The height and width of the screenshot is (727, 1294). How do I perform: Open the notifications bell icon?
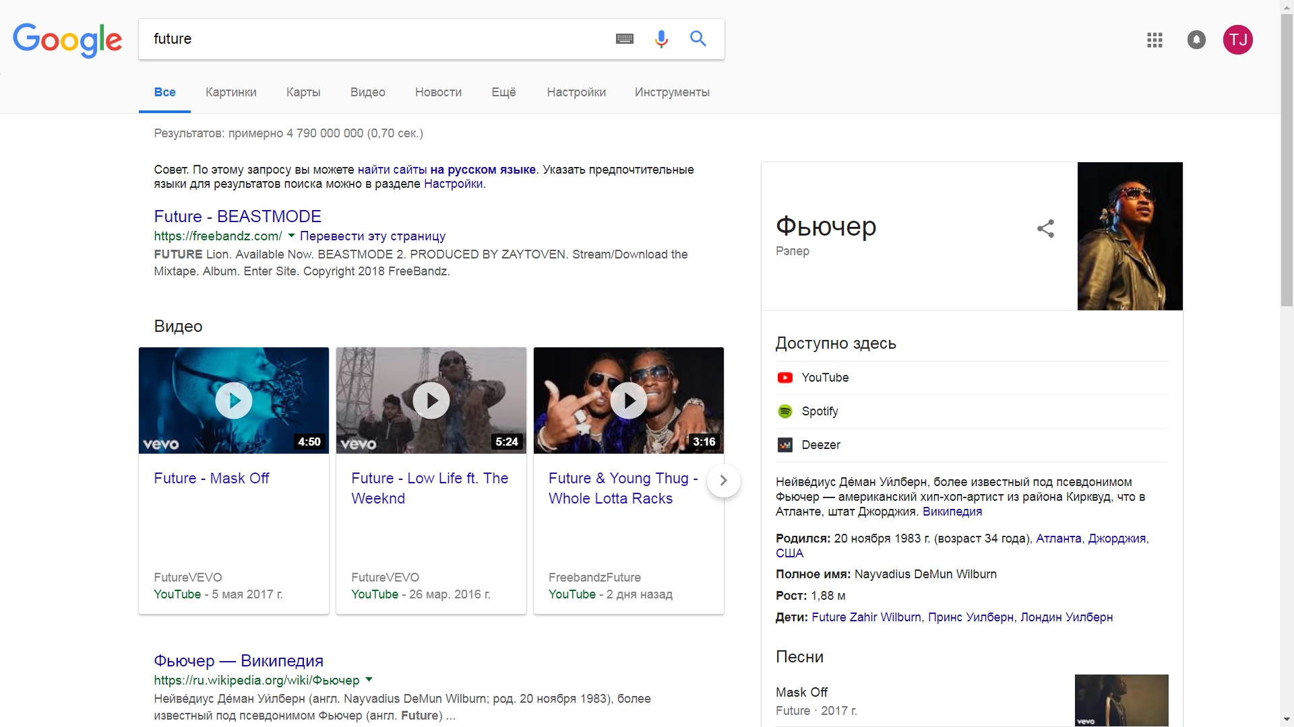(x=1196, y=40)
